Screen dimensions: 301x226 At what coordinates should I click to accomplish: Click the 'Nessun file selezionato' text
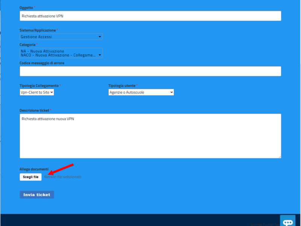tap(63, 177)
